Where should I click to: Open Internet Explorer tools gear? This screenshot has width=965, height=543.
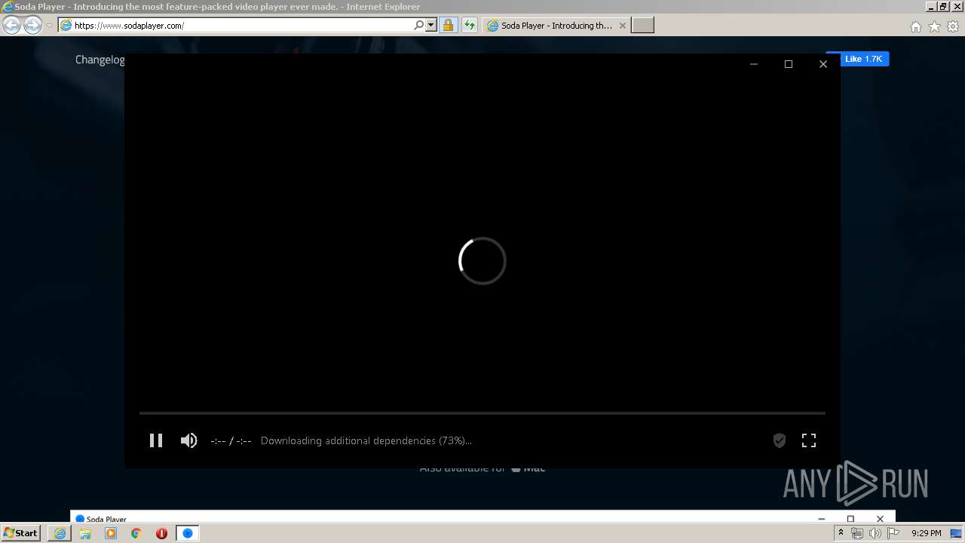point(953,26)
